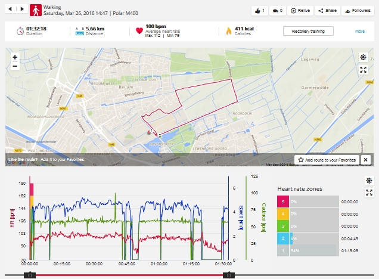
Task: Expand the map to fullscreen
Action: point(364,69)
